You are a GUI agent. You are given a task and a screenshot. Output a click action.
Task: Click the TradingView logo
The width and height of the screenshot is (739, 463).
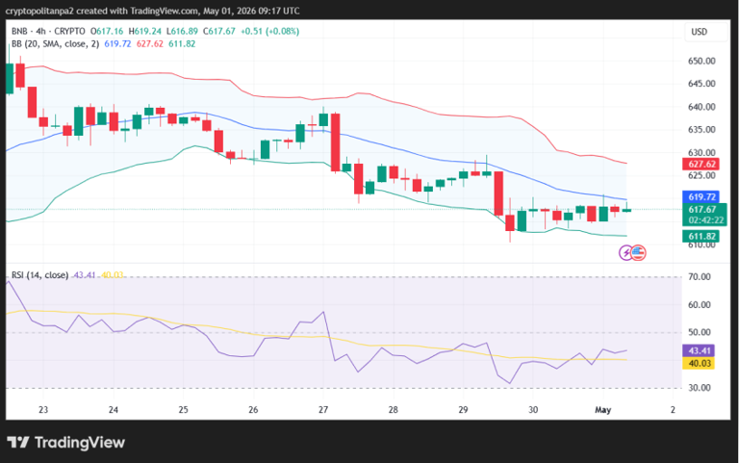click(x=66, y=442)
